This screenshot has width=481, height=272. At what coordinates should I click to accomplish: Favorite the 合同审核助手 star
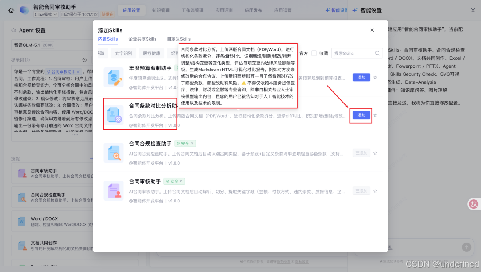[375, 191]
